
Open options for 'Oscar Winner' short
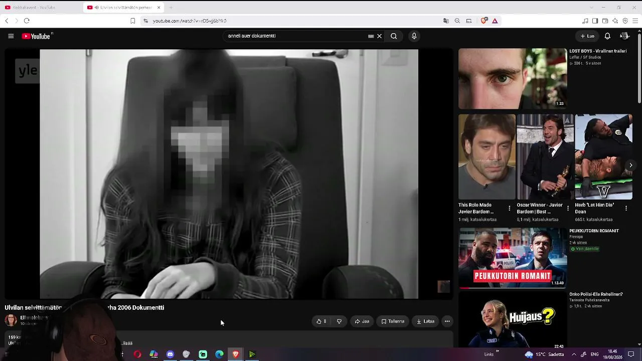pyautogui.click(x=568, y=208)
